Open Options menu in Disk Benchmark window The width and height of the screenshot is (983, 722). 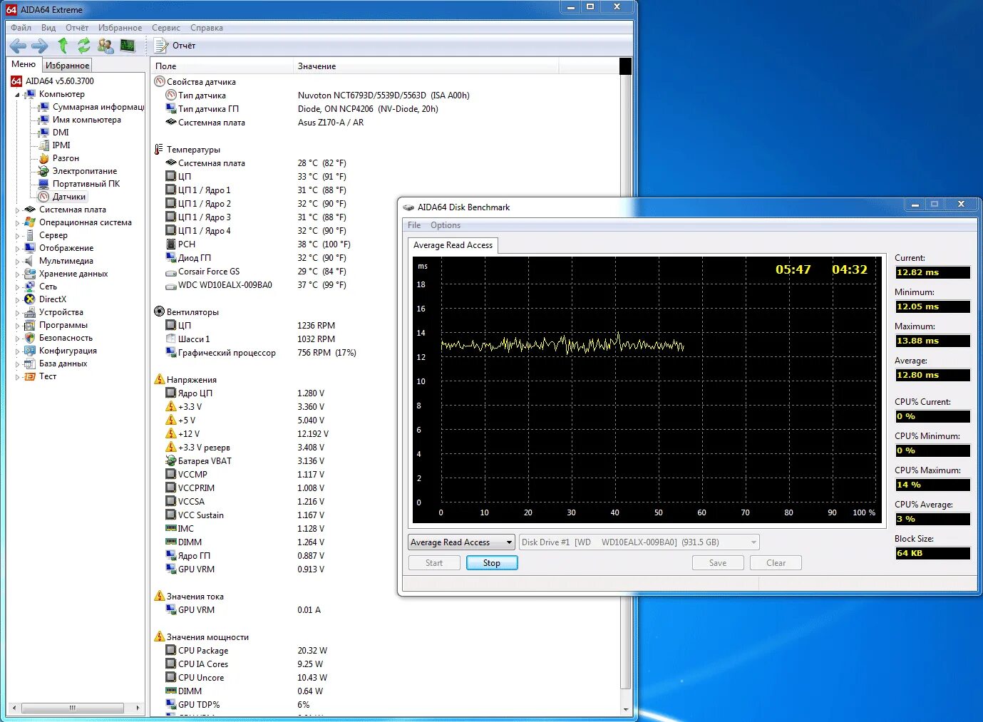[446, 225]
